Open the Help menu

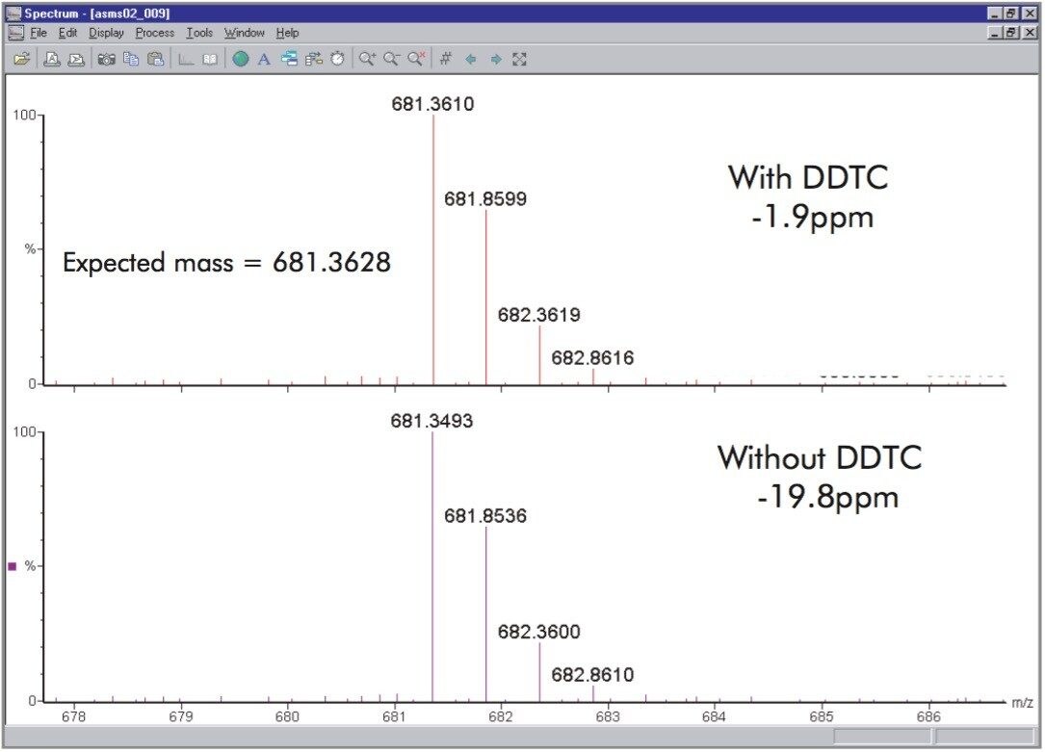(287, 33)
